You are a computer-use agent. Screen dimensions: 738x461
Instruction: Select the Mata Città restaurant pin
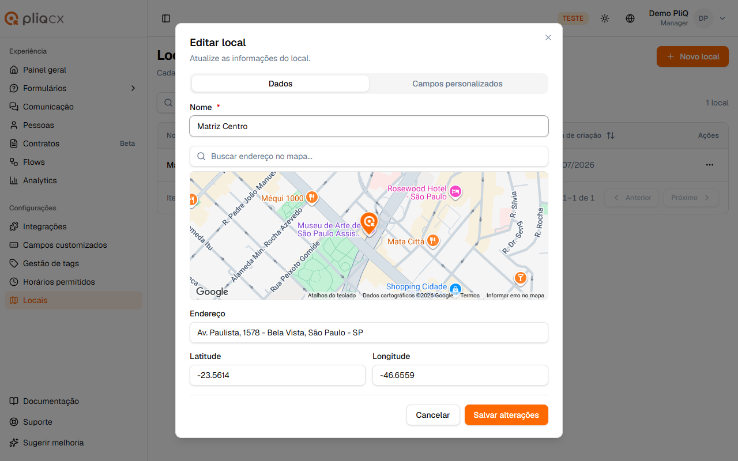[x=433, y=241]
